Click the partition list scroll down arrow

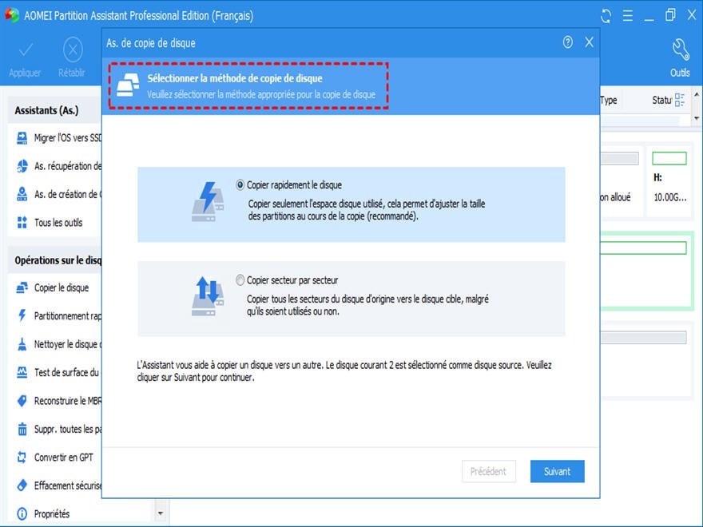pyautogui.click(x=697, y=118)
